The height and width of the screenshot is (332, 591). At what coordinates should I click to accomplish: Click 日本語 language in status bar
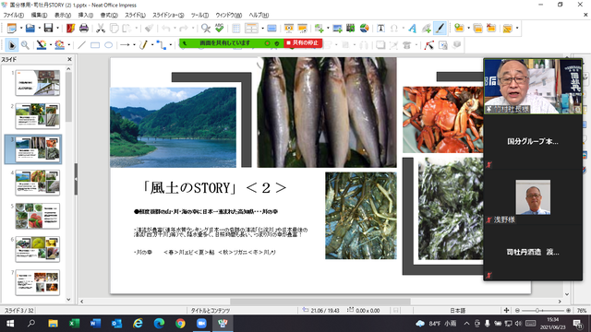(x=458, y=311)
